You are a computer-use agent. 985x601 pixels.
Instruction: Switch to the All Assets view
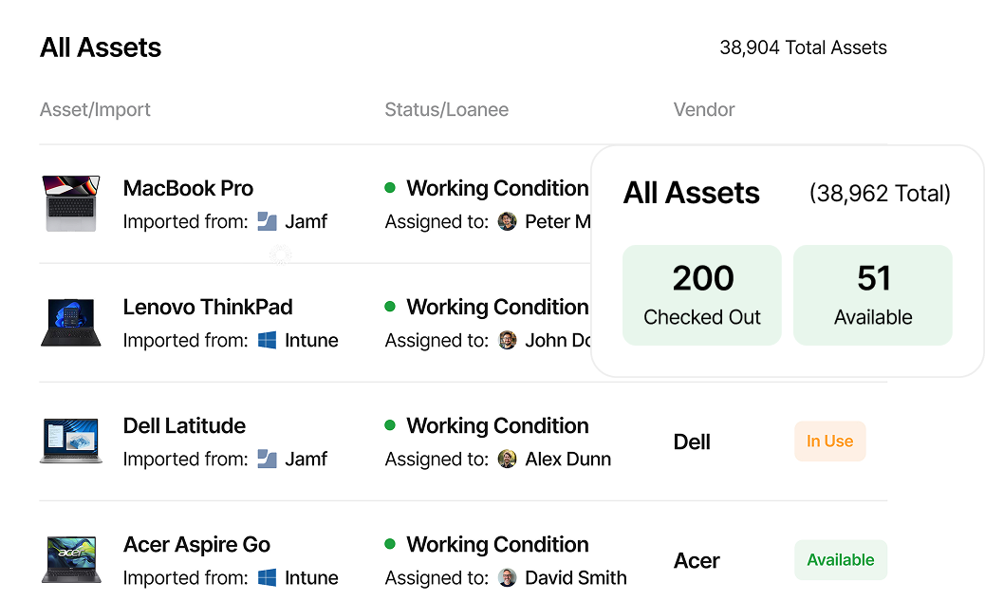(x=100, y=47)
